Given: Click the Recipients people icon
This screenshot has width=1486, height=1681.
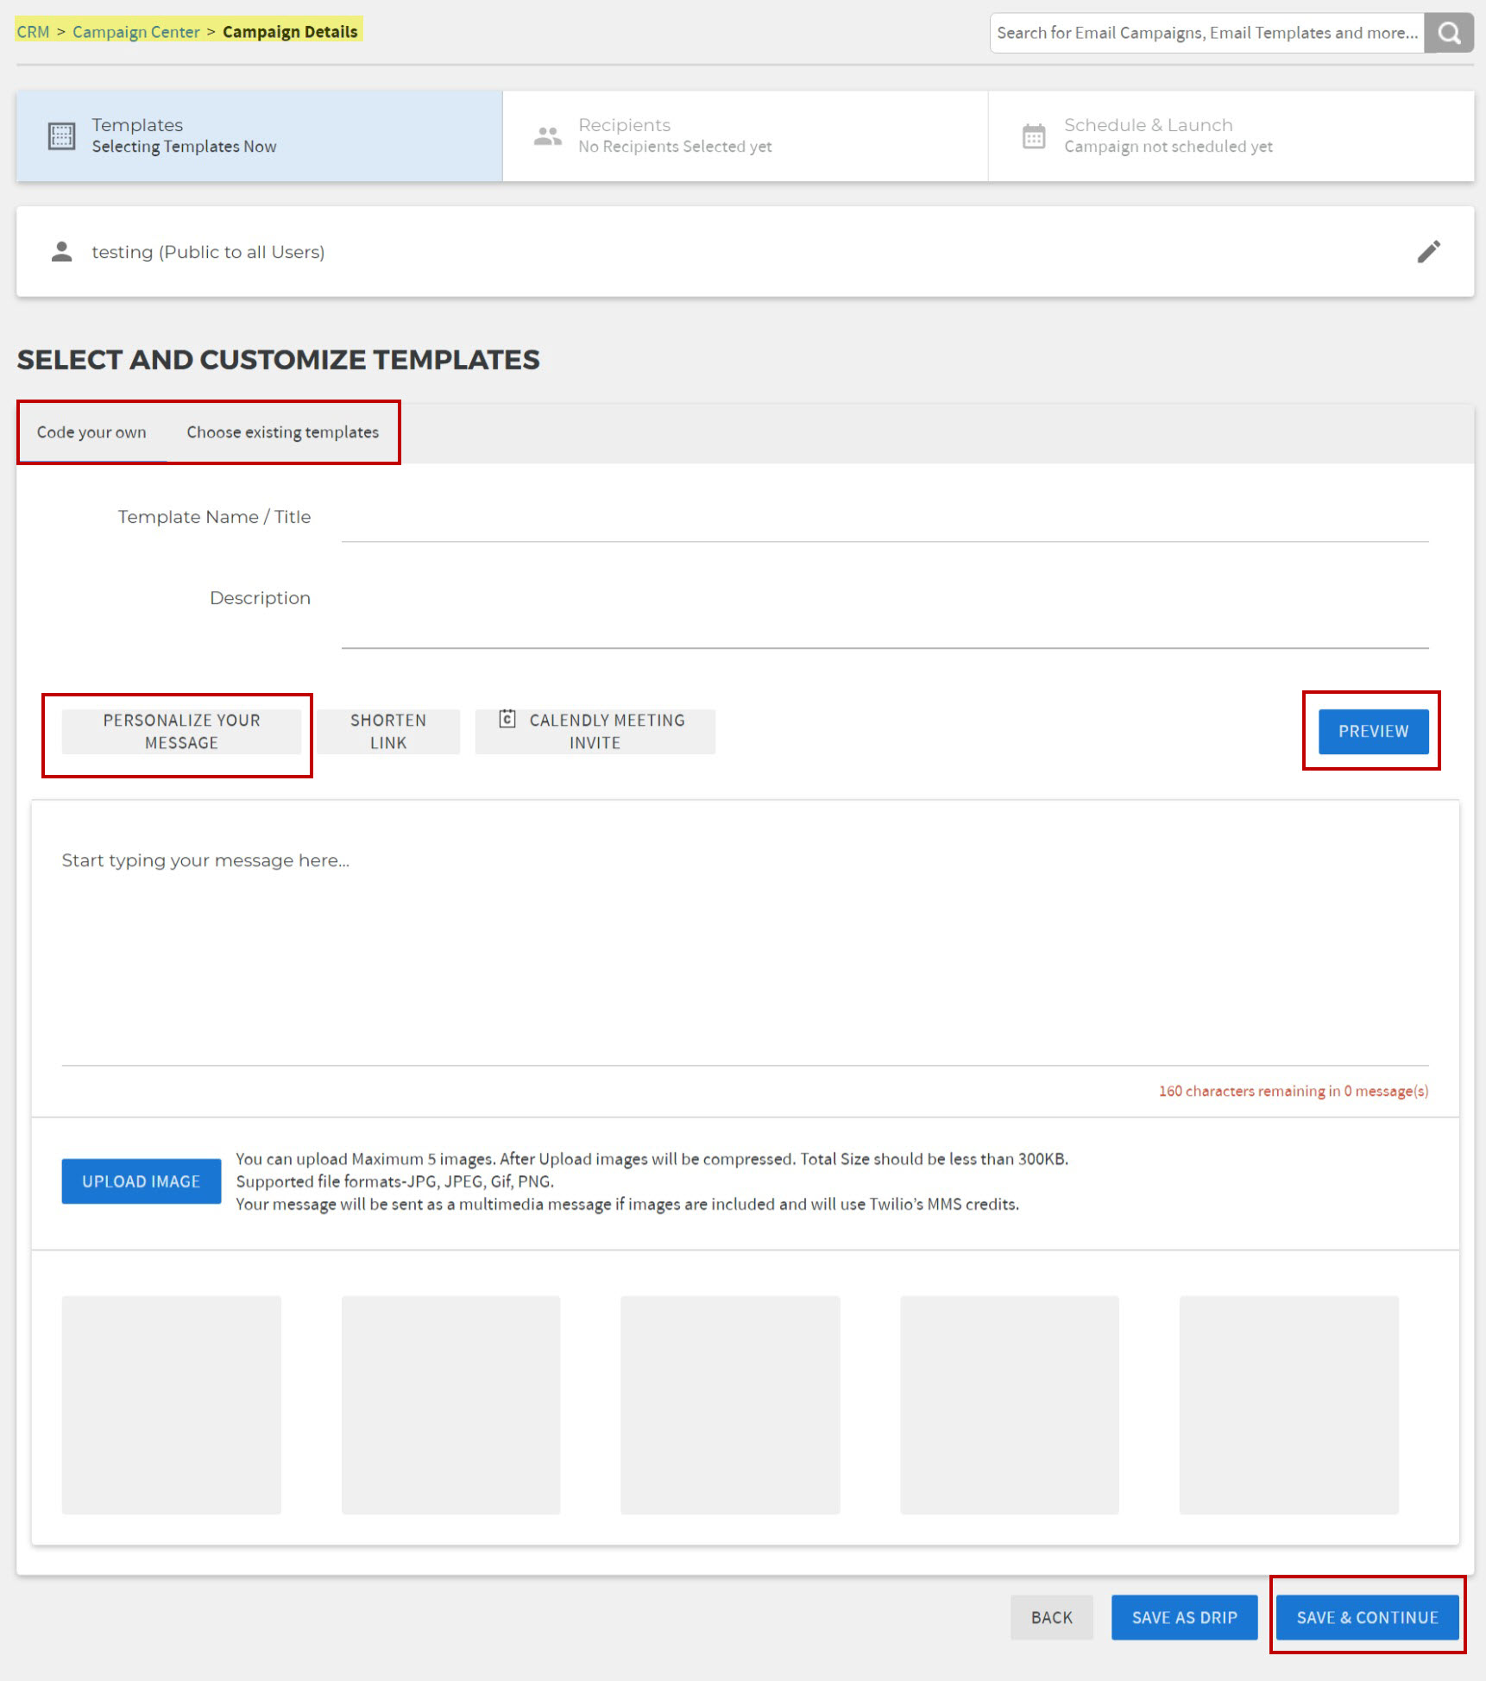Looking at the screenshot, I should tap(547, 136).
